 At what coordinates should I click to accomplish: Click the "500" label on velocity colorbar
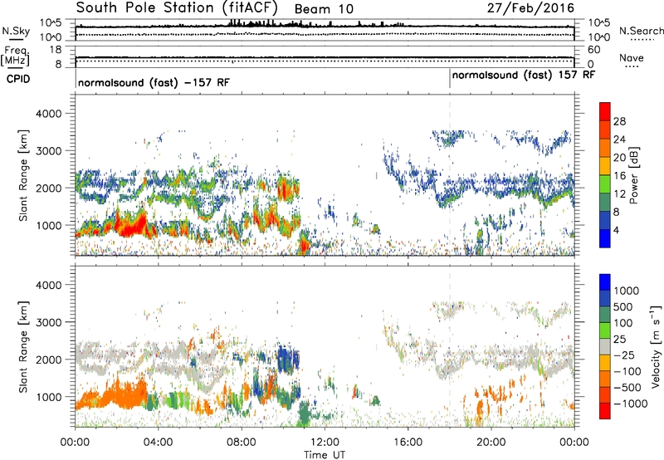click(623, 307)
